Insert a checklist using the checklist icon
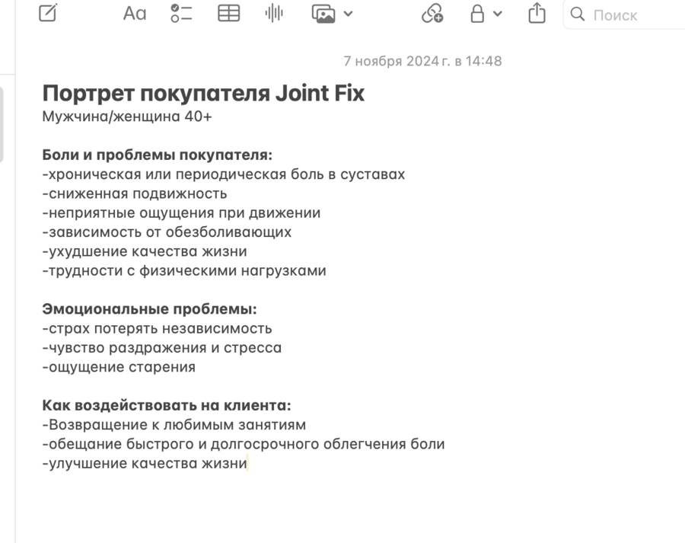Image resolution: width=685 pixels, height=543 pixels. [x=181, y=14]
